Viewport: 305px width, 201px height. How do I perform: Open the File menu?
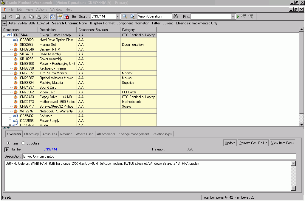coord(11,10)
